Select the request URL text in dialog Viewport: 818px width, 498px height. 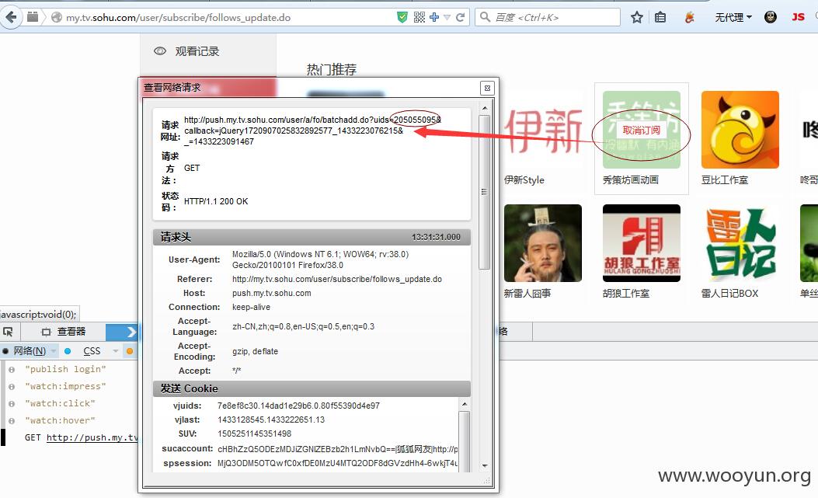click(x=312, y=131)
